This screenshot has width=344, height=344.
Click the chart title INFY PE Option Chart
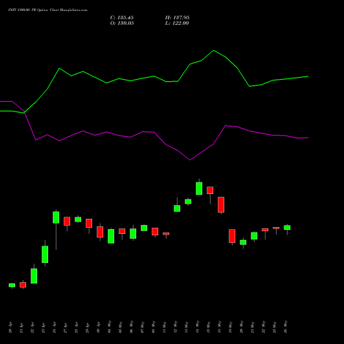coord(47,10)
